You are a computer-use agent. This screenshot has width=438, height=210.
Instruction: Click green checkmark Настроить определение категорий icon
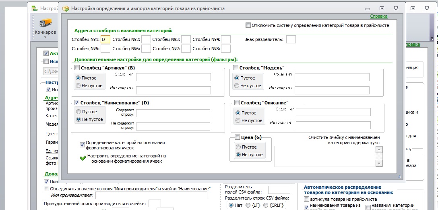(83, 158)
